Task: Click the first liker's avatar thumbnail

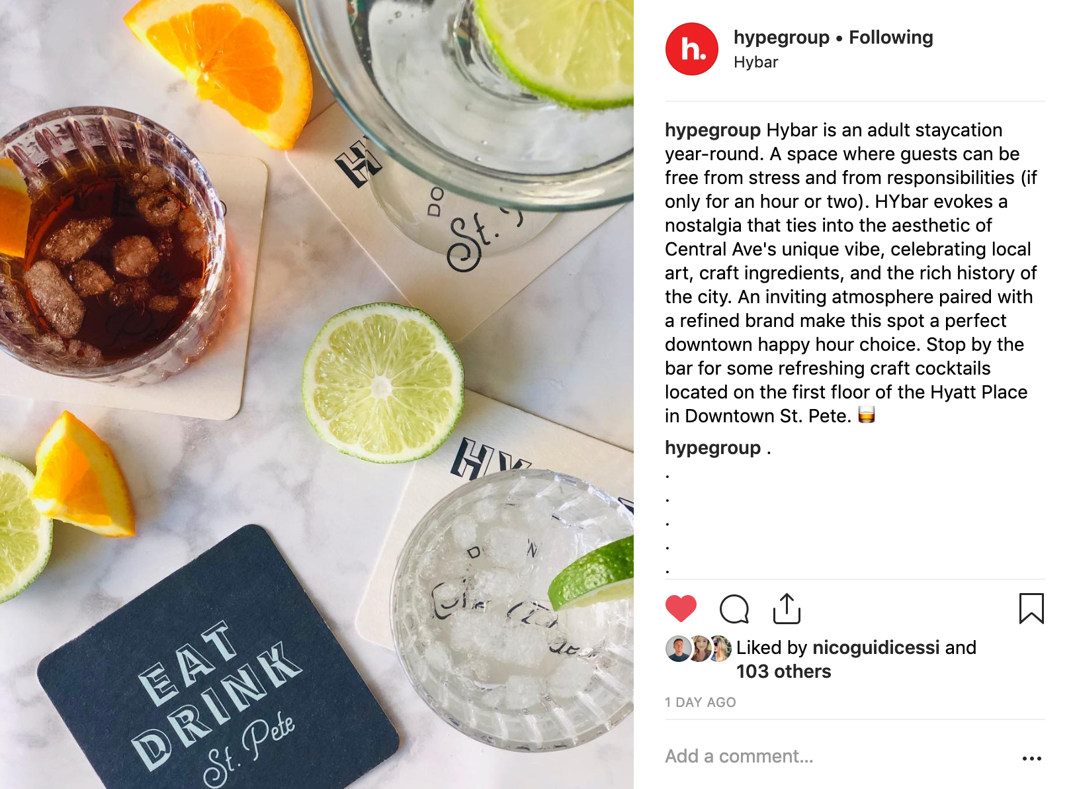Action: (x=677, y=649)
